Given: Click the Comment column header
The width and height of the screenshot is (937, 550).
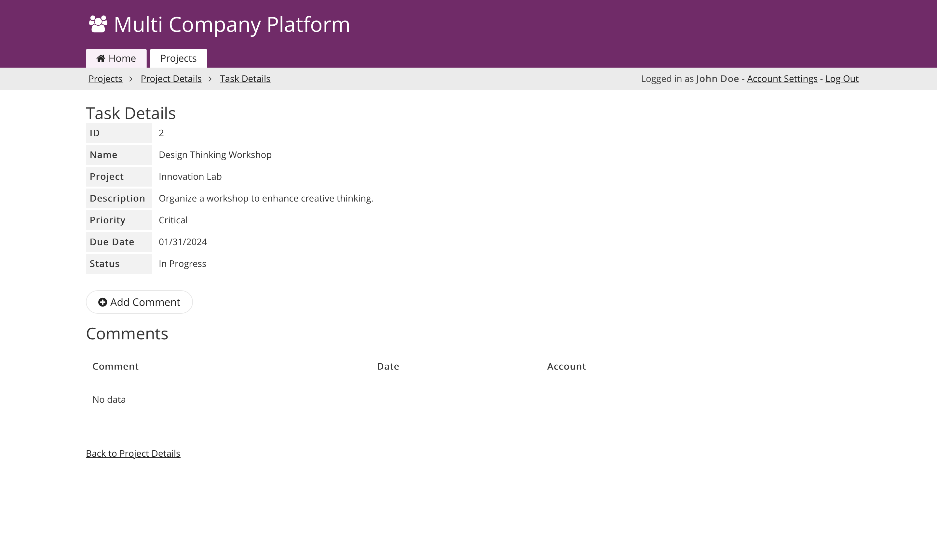Looking at the screenshot, I should (x=115, y=366).
